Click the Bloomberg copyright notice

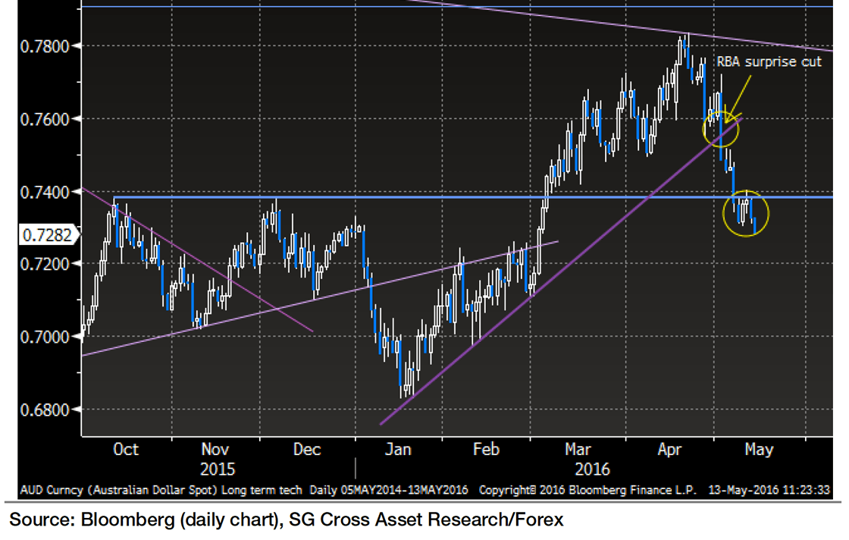point(587,489)
